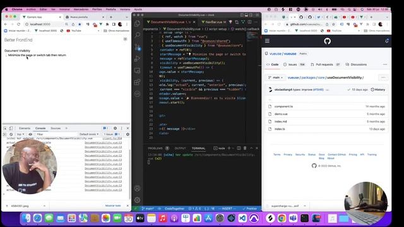This screenshot has width=404, height=227.
Task: Click the DevTools inspect element icon
Action: (x=5, y=128)
